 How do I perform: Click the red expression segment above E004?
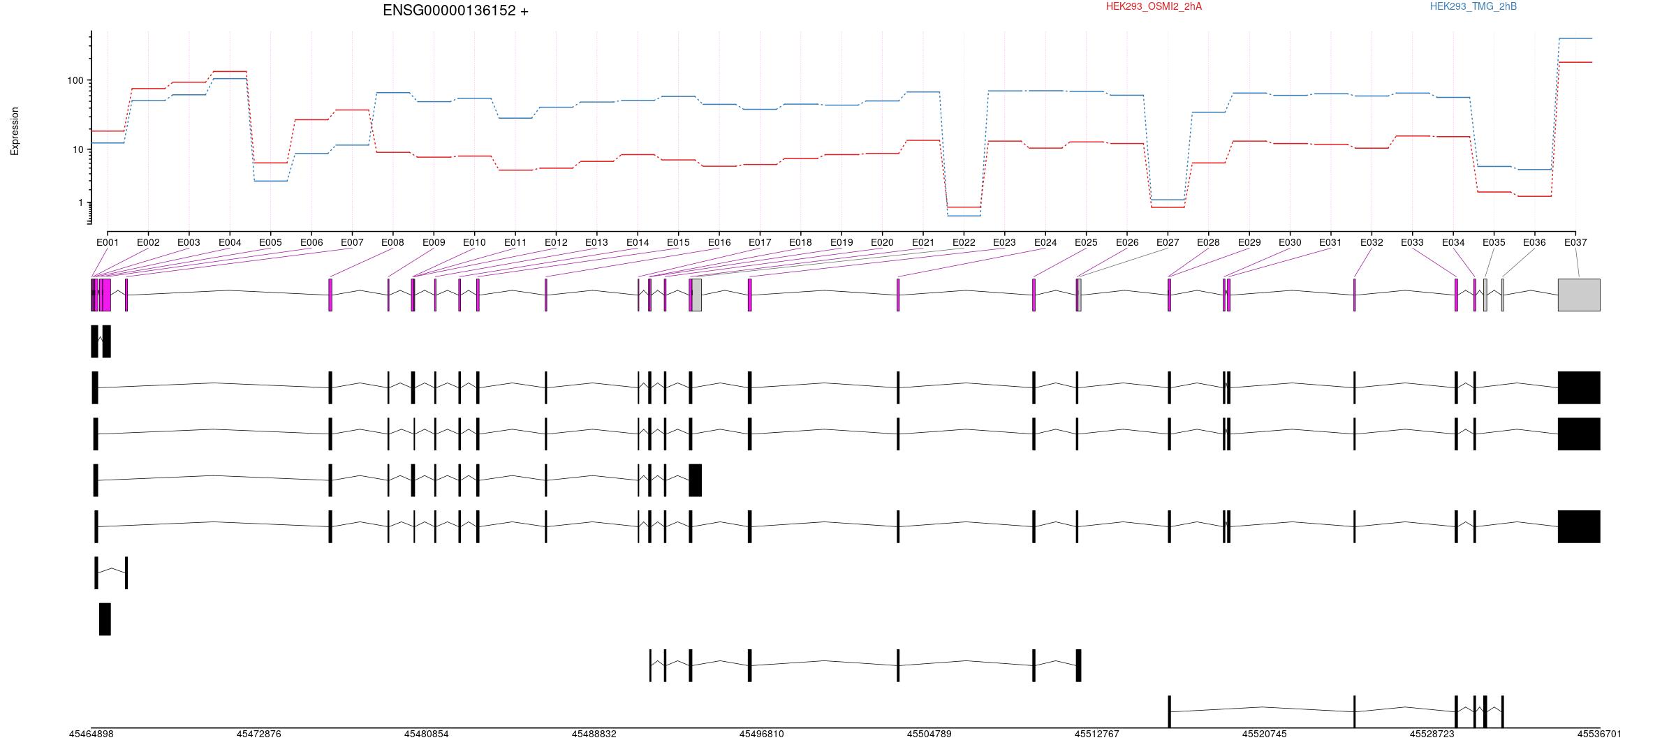point(230,71)
